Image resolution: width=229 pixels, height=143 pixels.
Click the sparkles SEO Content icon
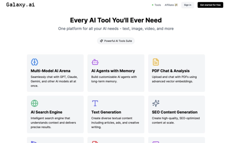156,103
